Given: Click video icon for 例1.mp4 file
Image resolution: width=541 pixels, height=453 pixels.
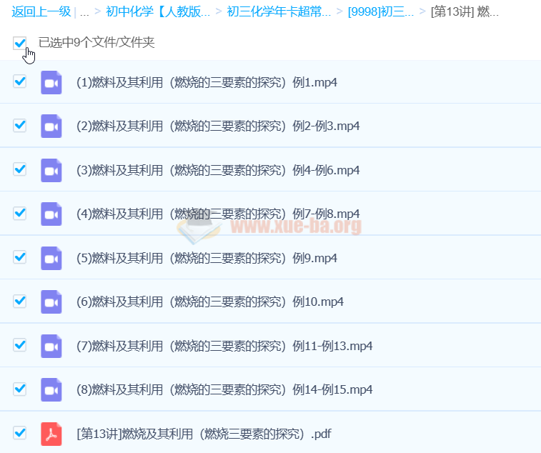Looking at the screenshot, I should pos(51,82).
